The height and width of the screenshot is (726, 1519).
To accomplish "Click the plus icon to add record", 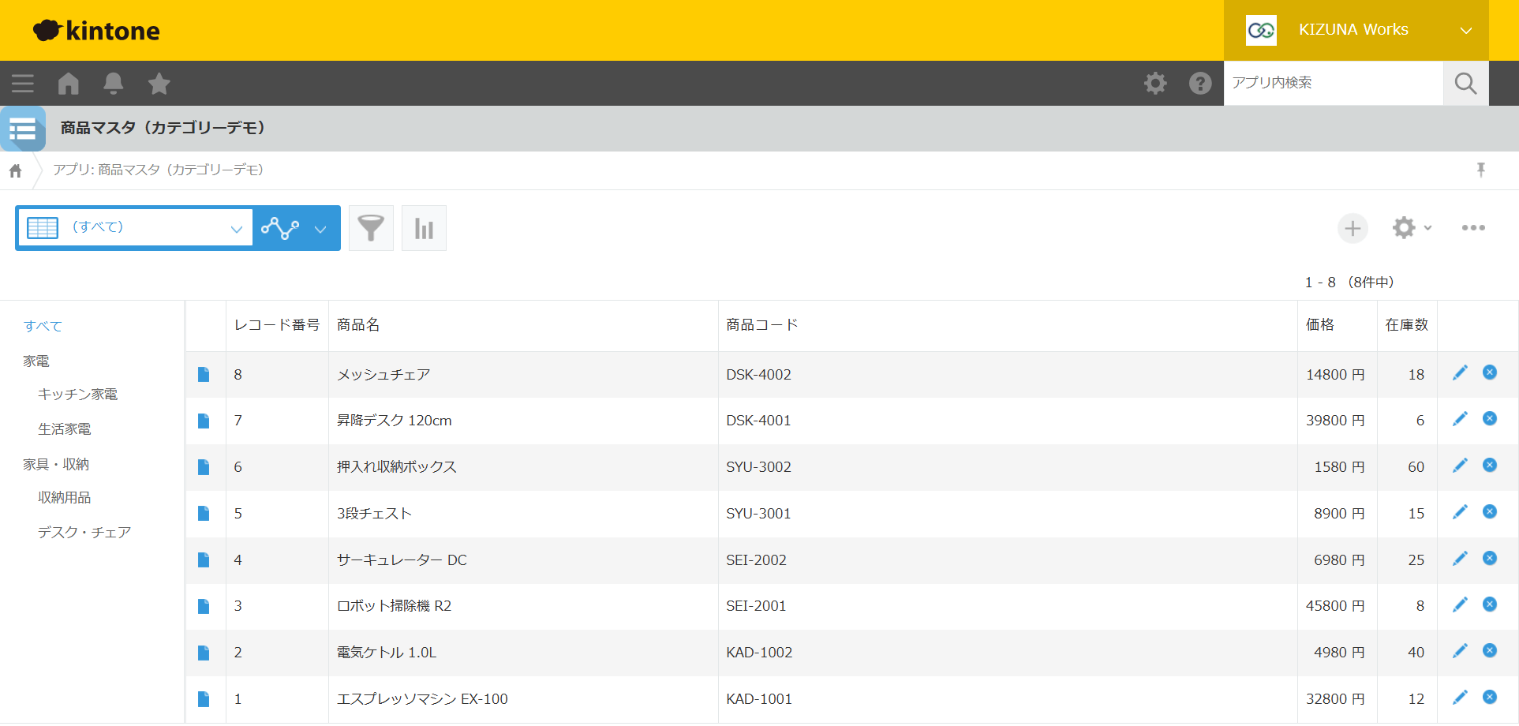I will 1353,228.
